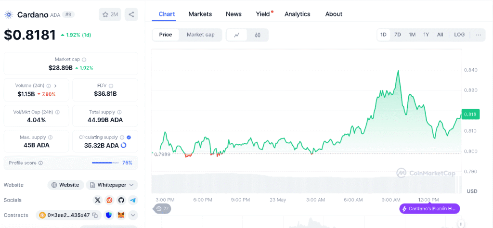Set chart range to All
493x228 pixels.
coord(440,35)
